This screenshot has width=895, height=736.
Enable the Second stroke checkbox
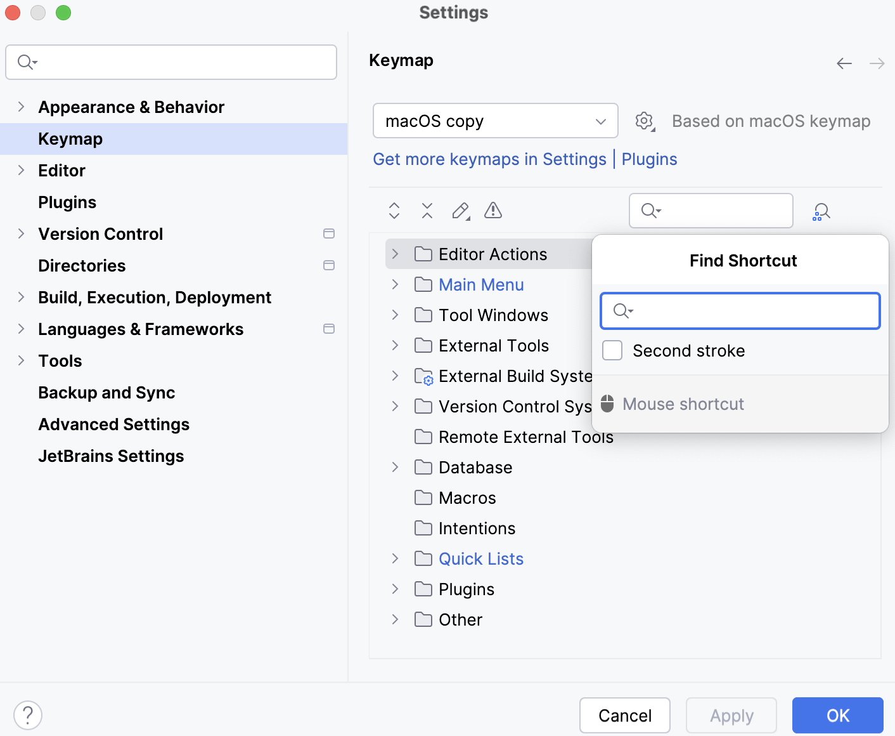[x=612, y=350]
